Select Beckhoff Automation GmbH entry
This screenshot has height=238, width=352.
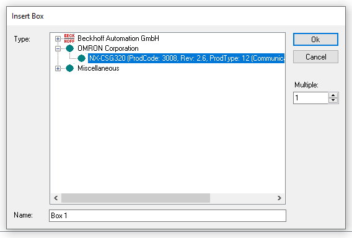click(118, 38)
